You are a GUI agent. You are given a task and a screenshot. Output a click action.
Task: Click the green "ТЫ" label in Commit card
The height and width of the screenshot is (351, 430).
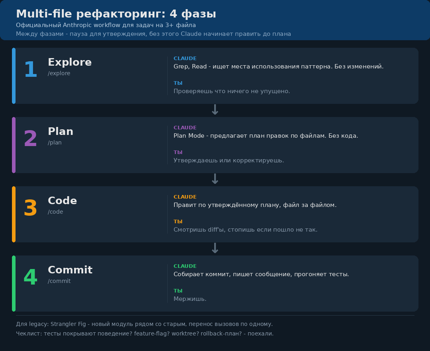pyautogui.click(x=178, y=291)
